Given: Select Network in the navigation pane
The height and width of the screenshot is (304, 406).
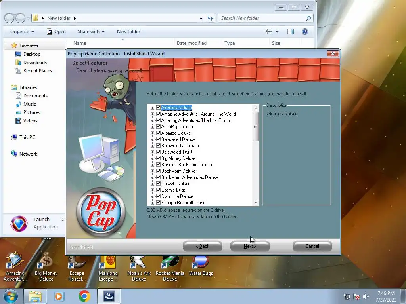Looking at the screenshot, I should (x=28, y=154).
